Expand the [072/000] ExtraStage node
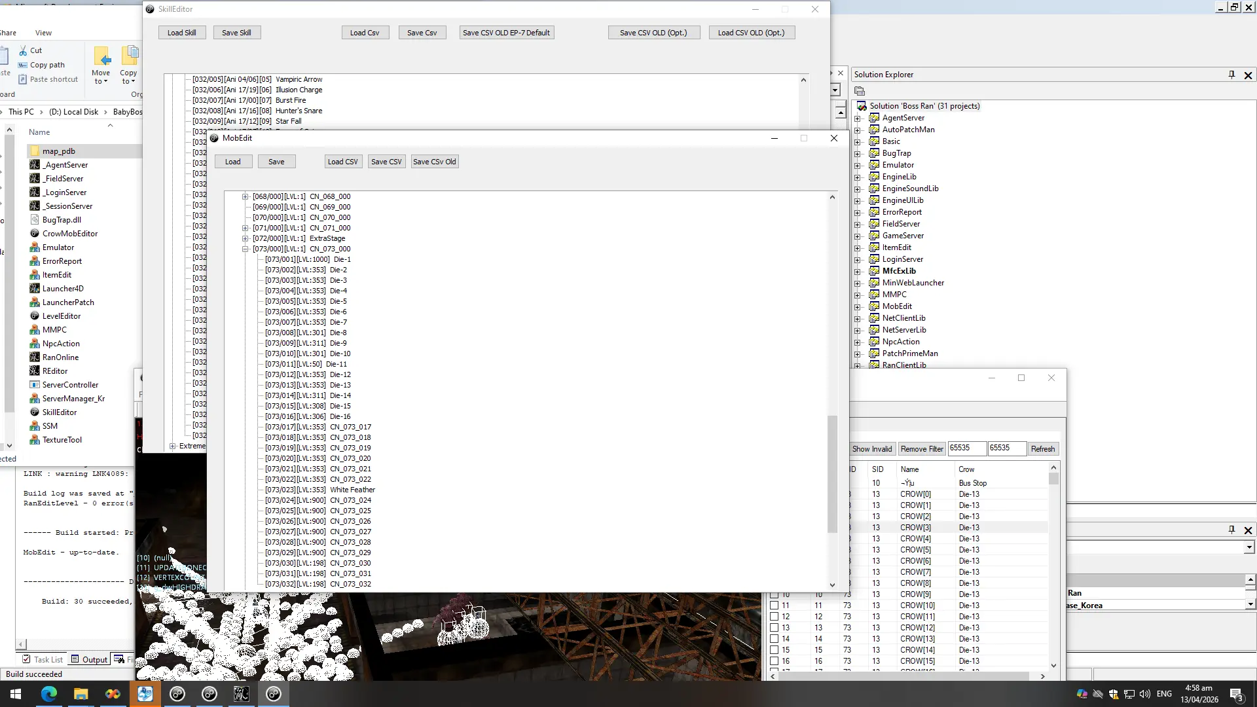1257x707 pixels. point(246,238)
